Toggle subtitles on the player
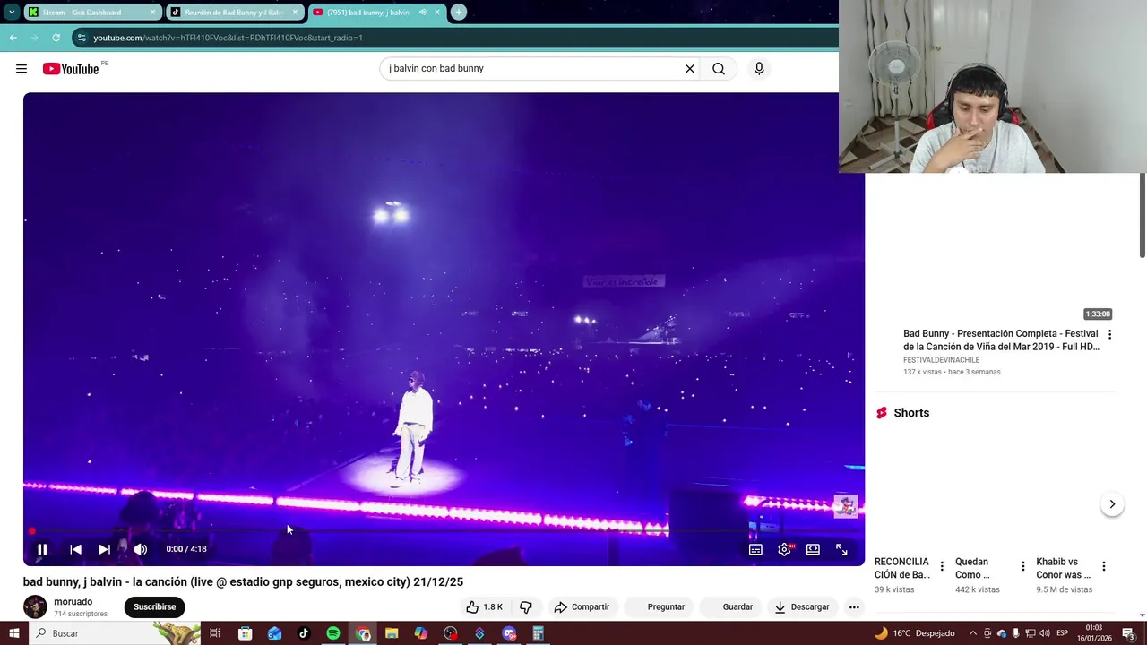This screenshot has height=645, width=1147. coord(755,549)
